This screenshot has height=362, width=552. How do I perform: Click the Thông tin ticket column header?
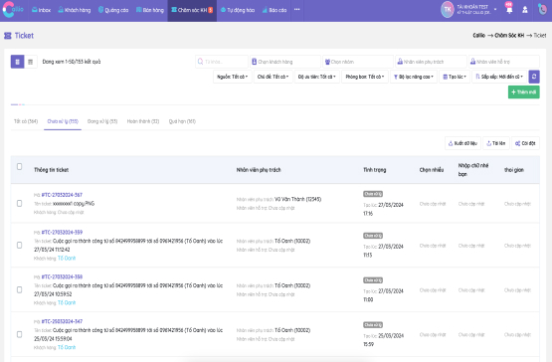pos(52,170)
